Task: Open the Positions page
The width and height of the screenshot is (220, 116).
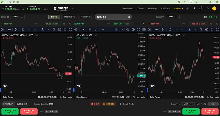Action: (x=165, y=8)
